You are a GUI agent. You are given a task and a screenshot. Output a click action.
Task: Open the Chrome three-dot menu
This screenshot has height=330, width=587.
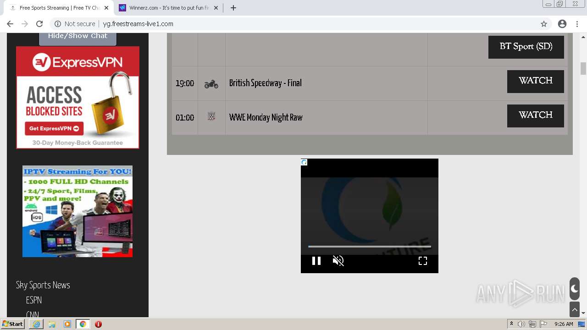[x=577, y=24]
